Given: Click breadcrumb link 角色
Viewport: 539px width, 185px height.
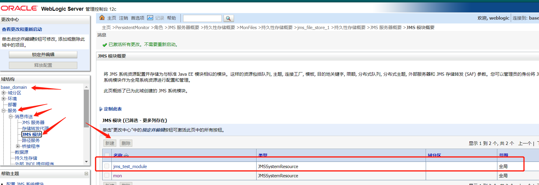Looking at the screenshot, I should click(158, 28).
